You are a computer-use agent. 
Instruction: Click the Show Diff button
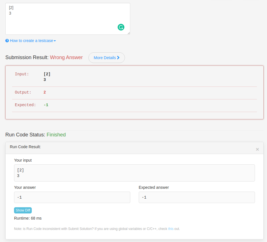coord(23,210)
